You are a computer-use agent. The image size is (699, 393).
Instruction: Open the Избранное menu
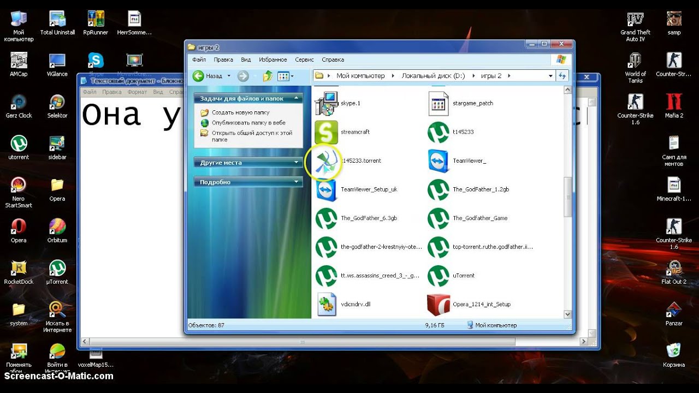[273, 59]
